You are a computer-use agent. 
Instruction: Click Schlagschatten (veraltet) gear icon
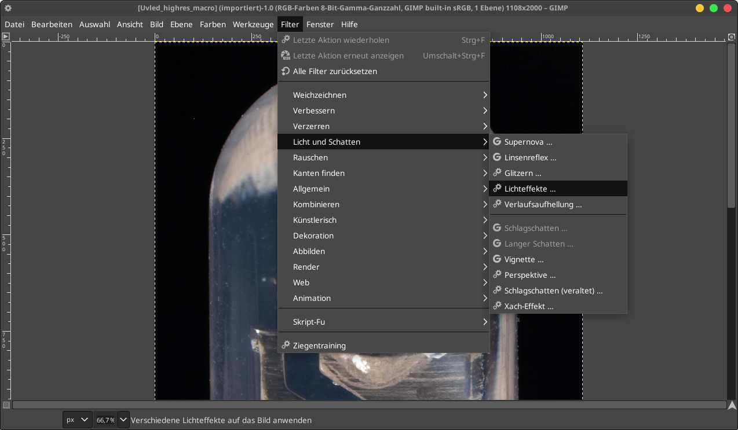click(497, 291)
